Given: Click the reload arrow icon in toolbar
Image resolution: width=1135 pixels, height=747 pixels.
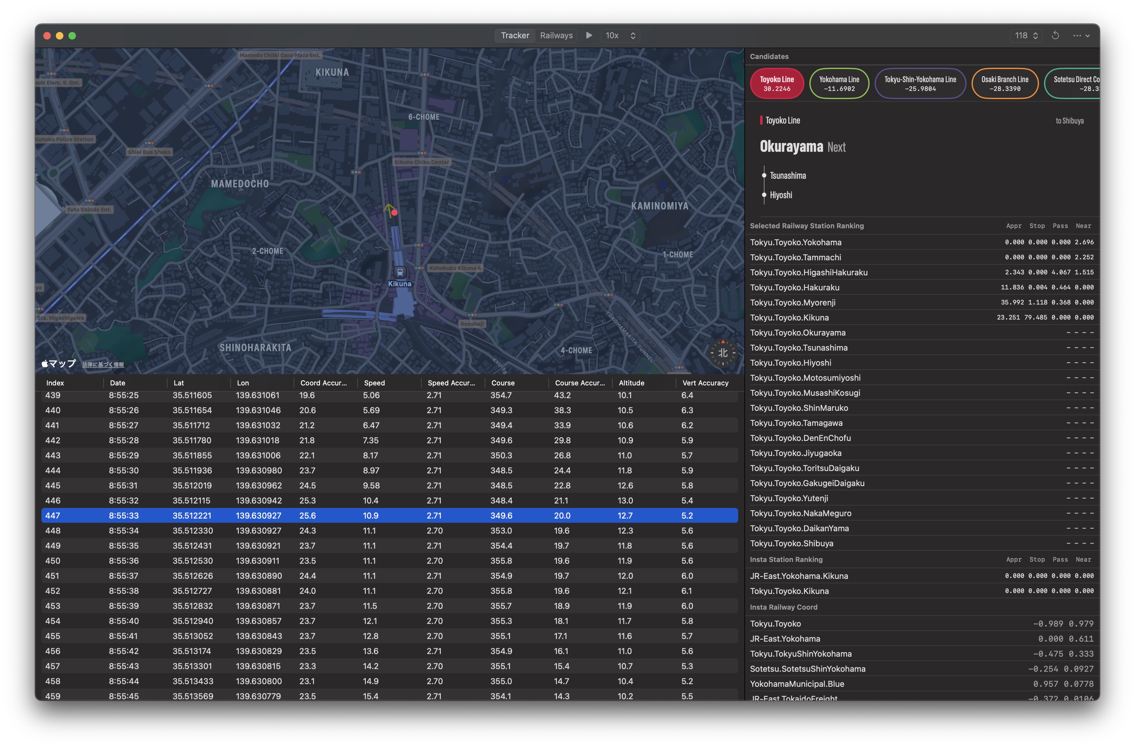Looking at the screenshot, I should [1055, 35].
